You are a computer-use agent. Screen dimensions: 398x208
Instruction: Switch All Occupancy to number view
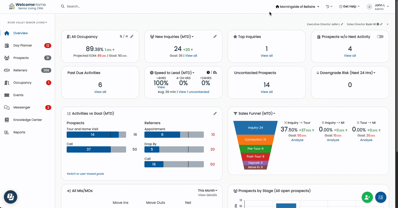pyautogui.click(x=127, y=37)
